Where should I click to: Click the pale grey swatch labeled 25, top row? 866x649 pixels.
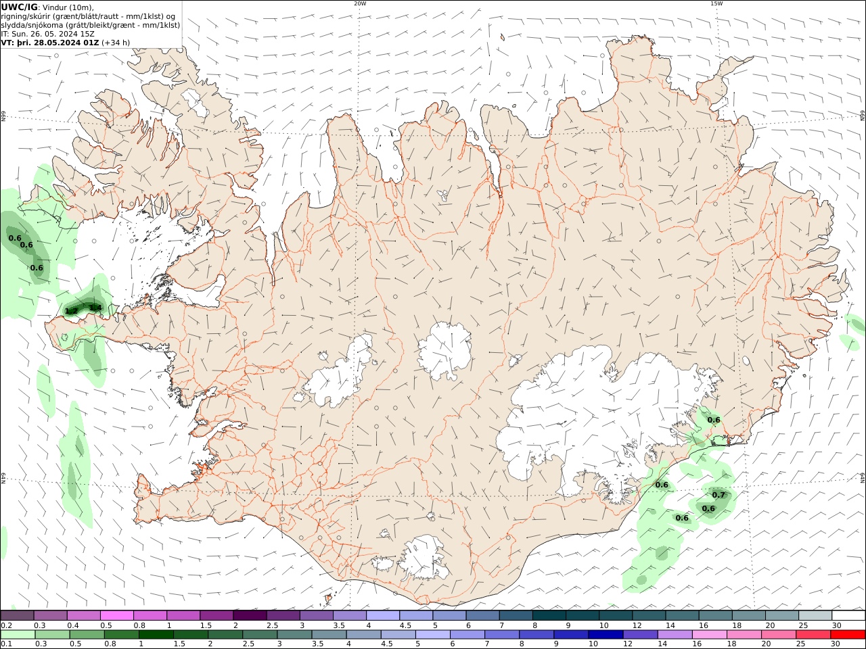pyautogui.click(x=815, y=615)
